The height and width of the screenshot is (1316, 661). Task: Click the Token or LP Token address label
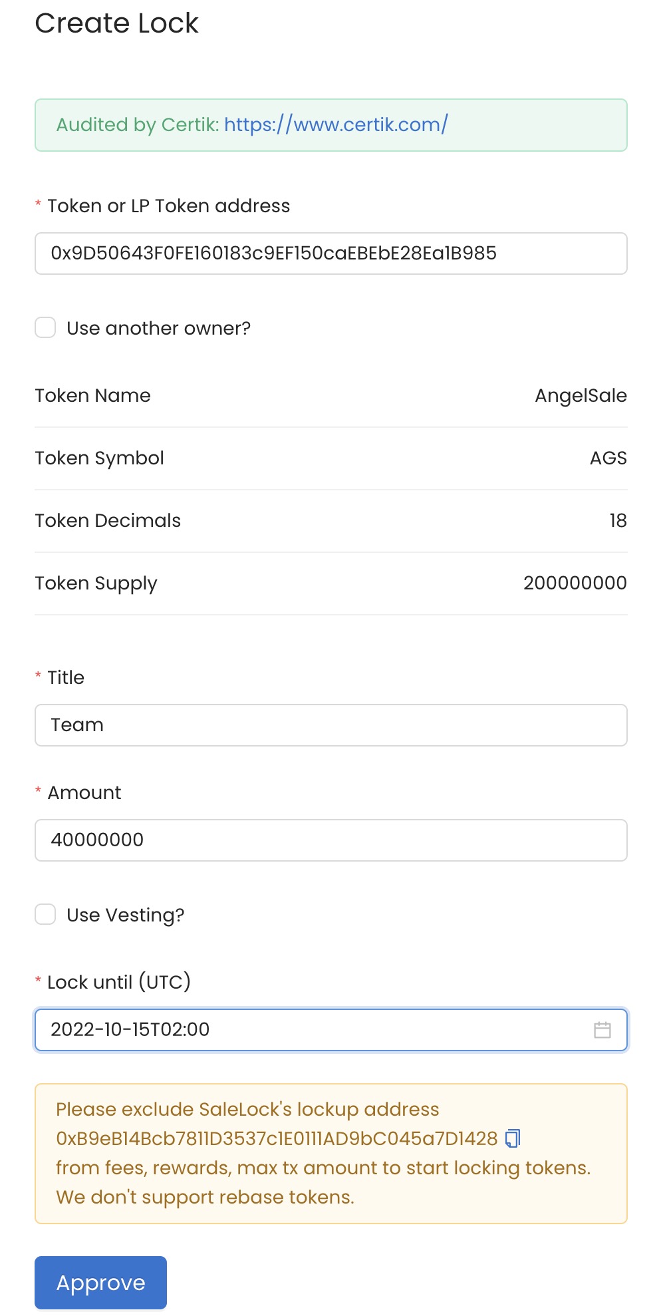tap(168, 206)
